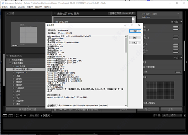This screenshot has width=188, height=135.
Task: Select the 空白 template icon
Action: point(14,94)
